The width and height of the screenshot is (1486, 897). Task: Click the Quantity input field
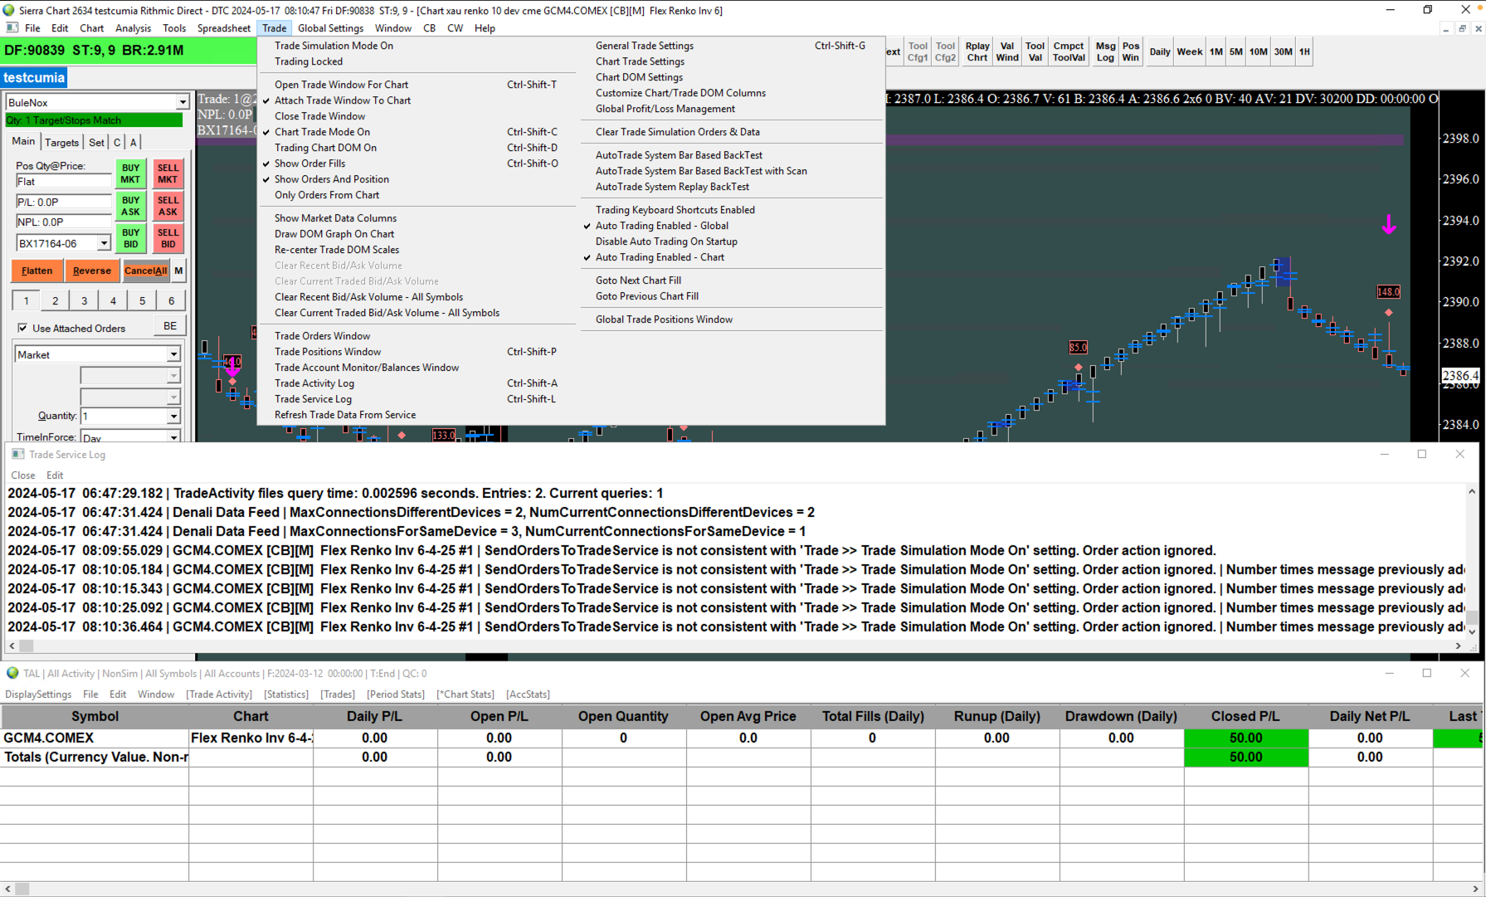pos(123,416)
